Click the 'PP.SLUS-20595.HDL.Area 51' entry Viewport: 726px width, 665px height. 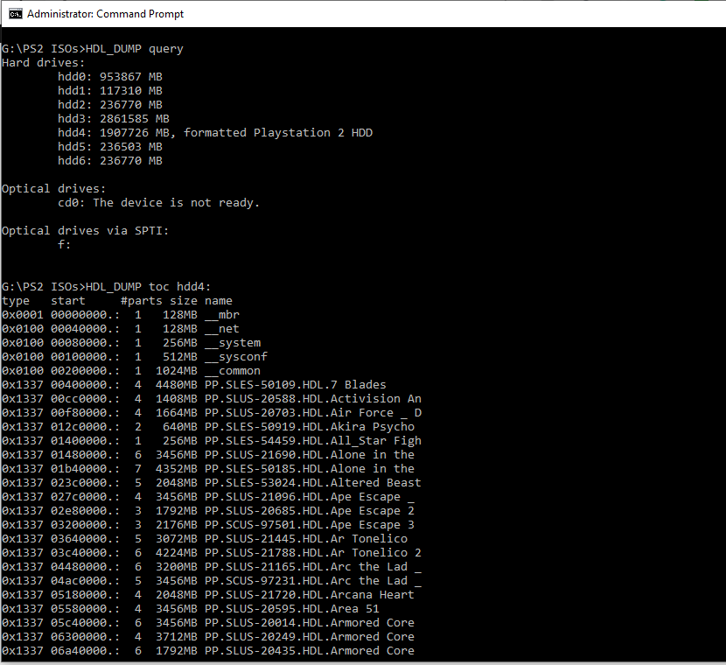coord(292,608)
